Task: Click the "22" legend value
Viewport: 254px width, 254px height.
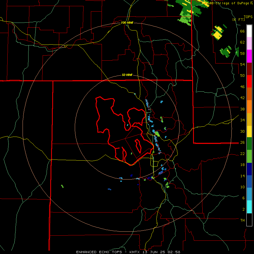Action: (x=242, y=154)
